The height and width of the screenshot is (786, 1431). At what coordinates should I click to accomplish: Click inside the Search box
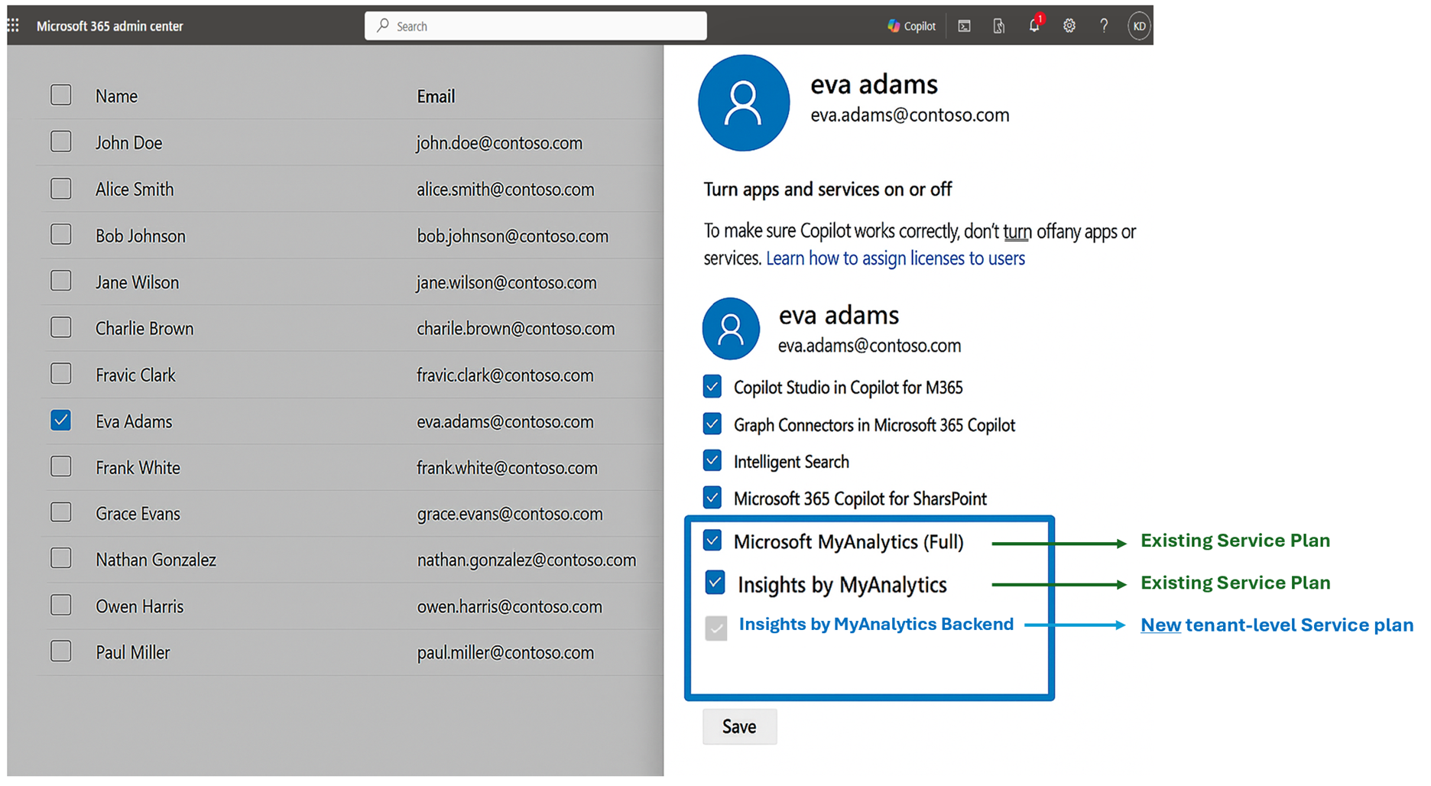pos(535,26)
